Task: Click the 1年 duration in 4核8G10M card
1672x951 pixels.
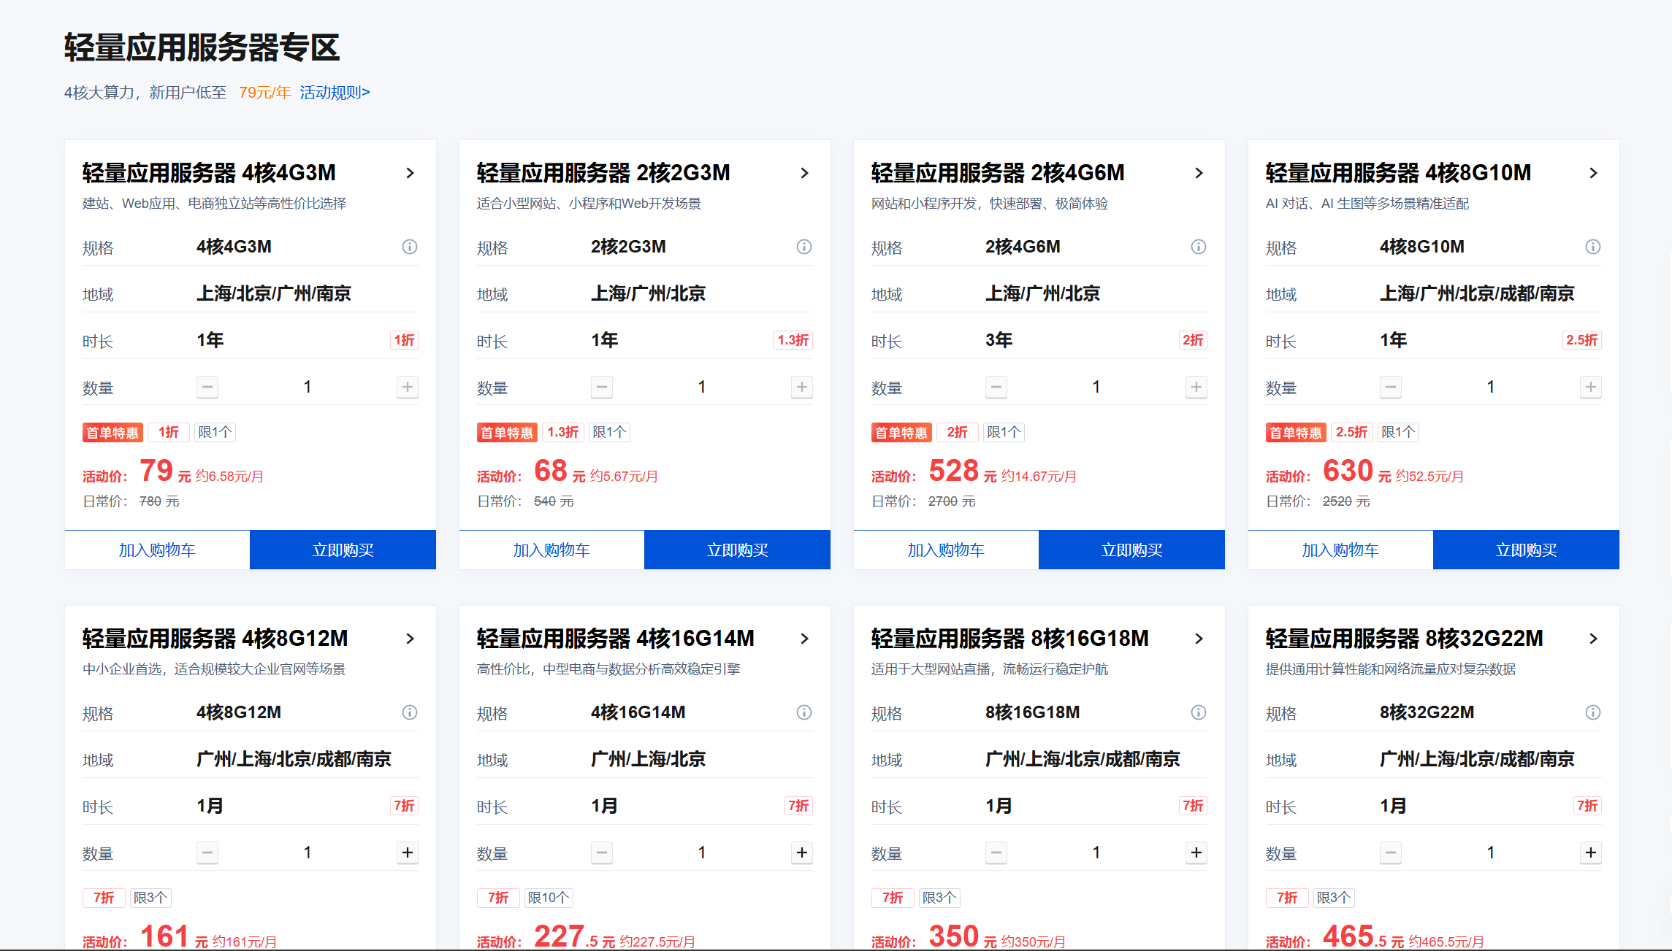Action: coord(1393,340)
